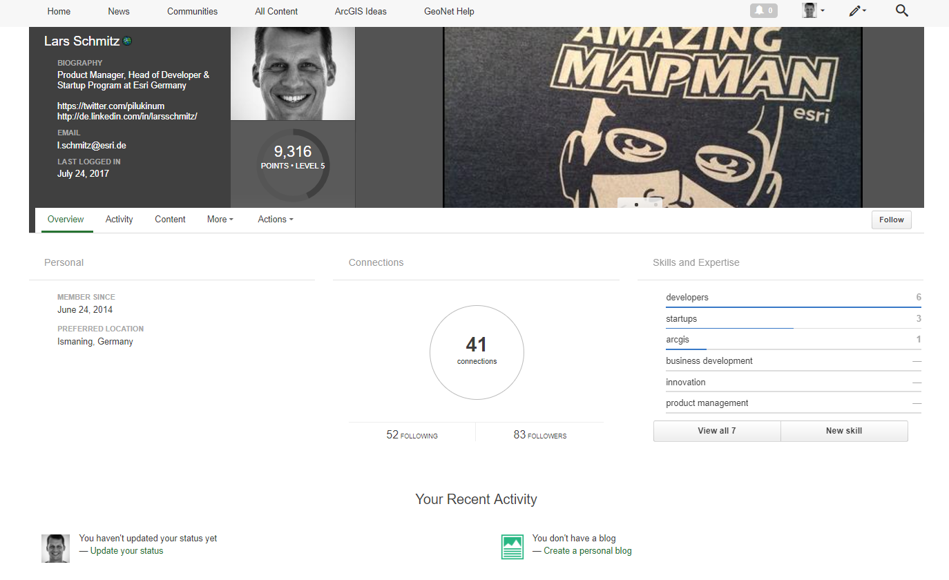The height and width of the screenshot is (580, 949).
Task: Click the View all 7 skills button
Action: [x=717, y=431]
